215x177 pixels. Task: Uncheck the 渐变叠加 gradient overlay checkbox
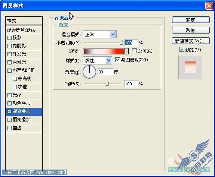(x=9, y=112)
